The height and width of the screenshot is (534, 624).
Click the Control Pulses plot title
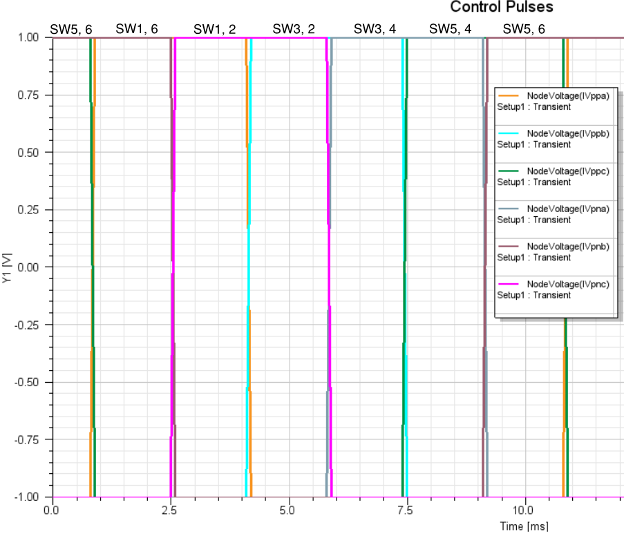pos(501,8)
